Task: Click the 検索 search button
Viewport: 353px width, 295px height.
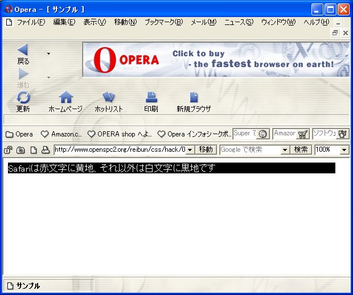Action: (301, 149)
